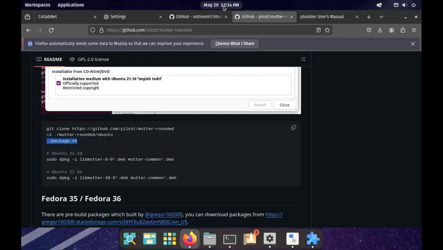Open the Workspaces overview dock icon
This screenshot has width=443, height=250.
[x=150, y=239]
